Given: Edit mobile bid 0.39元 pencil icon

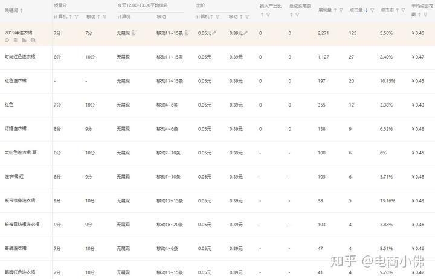Looking at the screenshot, I should [x=246, y=33].
